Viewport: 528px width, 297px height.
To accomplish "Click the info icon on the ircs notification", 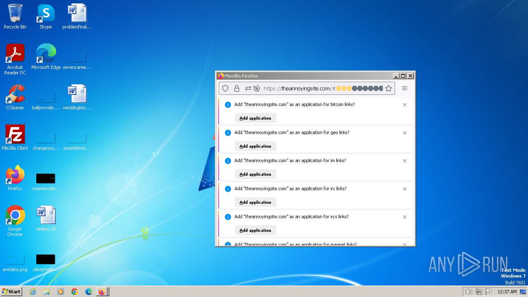I will tap(228, 217).
